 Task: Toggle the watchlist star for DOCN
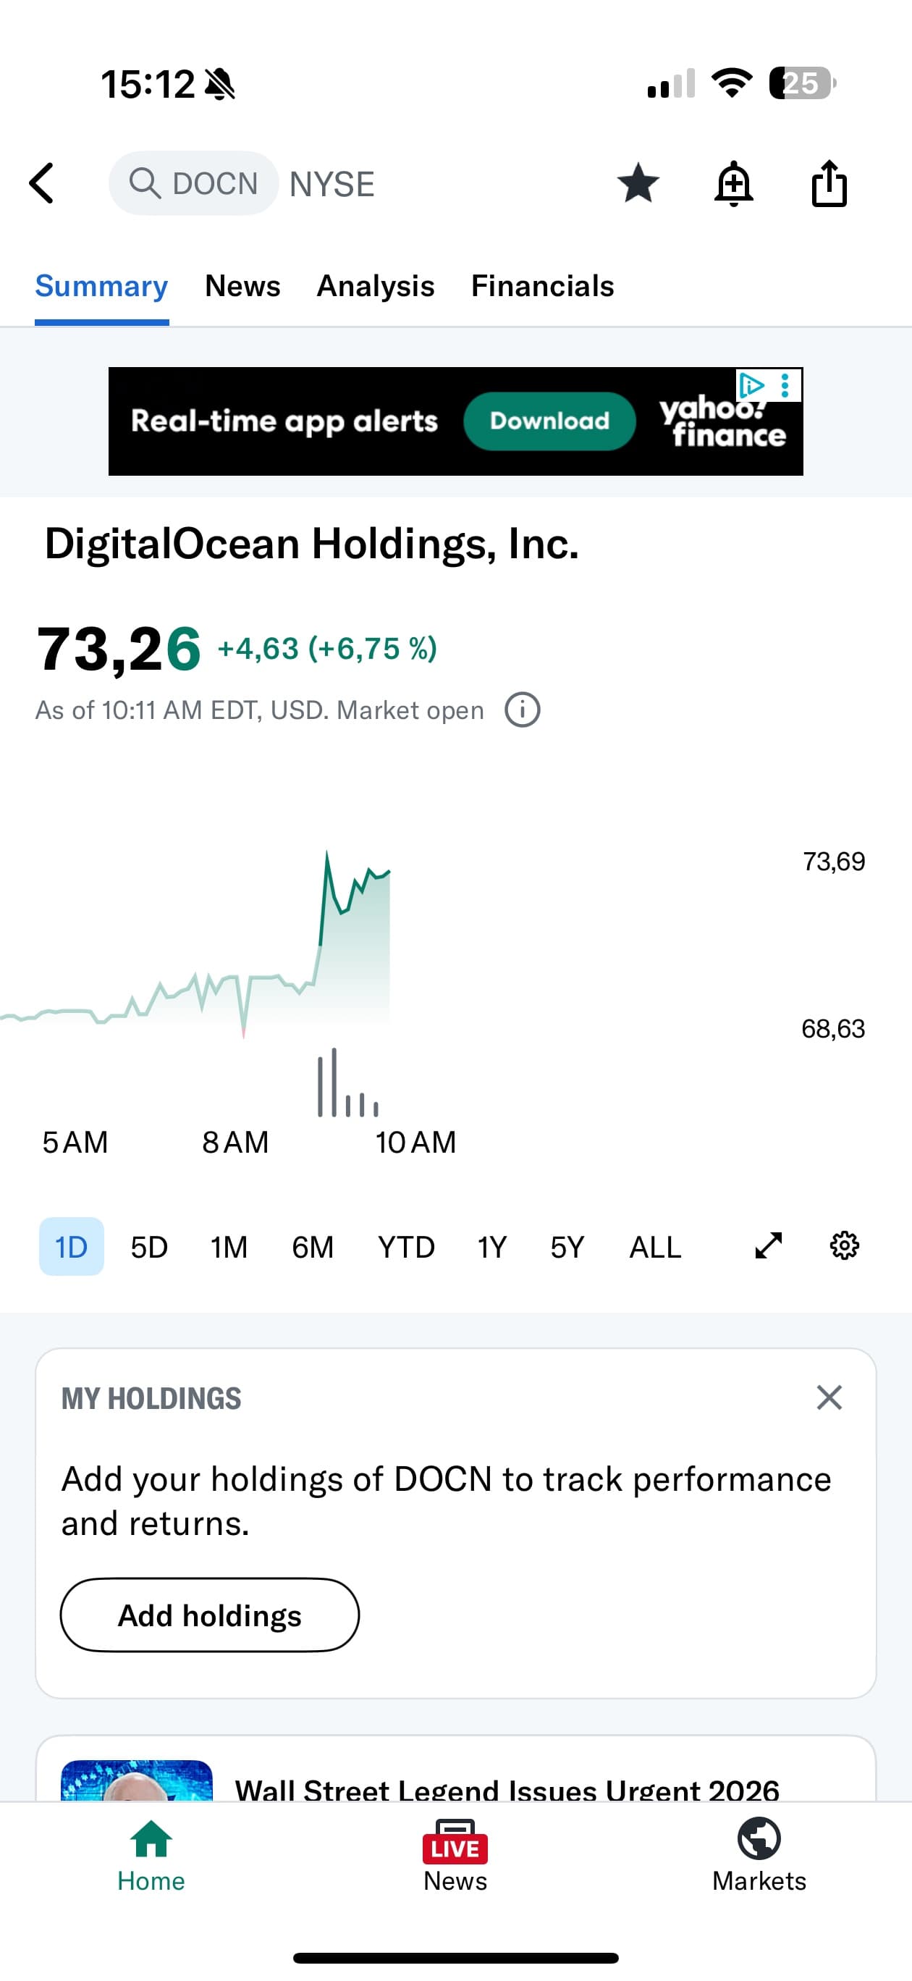point(638,183)
